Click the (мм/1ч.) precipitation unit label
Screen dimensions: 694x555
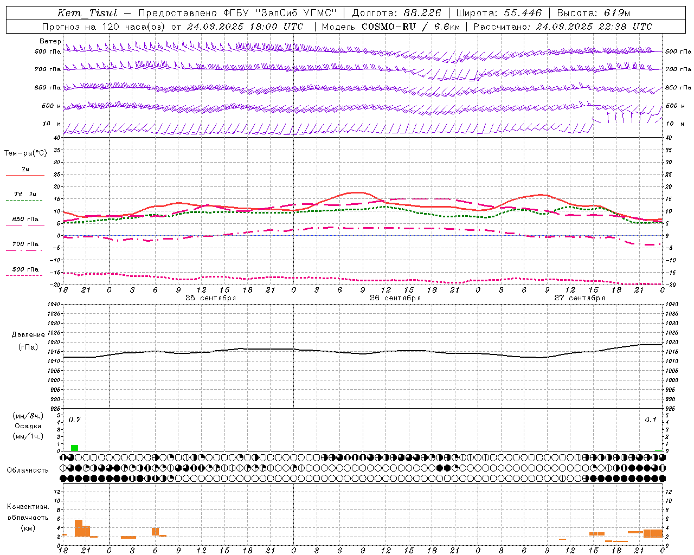click(x=28, y=436)
